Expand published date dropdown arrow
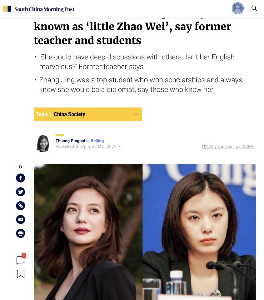Viewport: 264px width, 300px height. 120,147
